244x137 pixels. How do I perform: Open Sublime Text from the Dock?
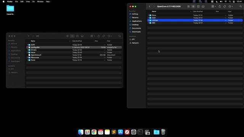[114, 132]
